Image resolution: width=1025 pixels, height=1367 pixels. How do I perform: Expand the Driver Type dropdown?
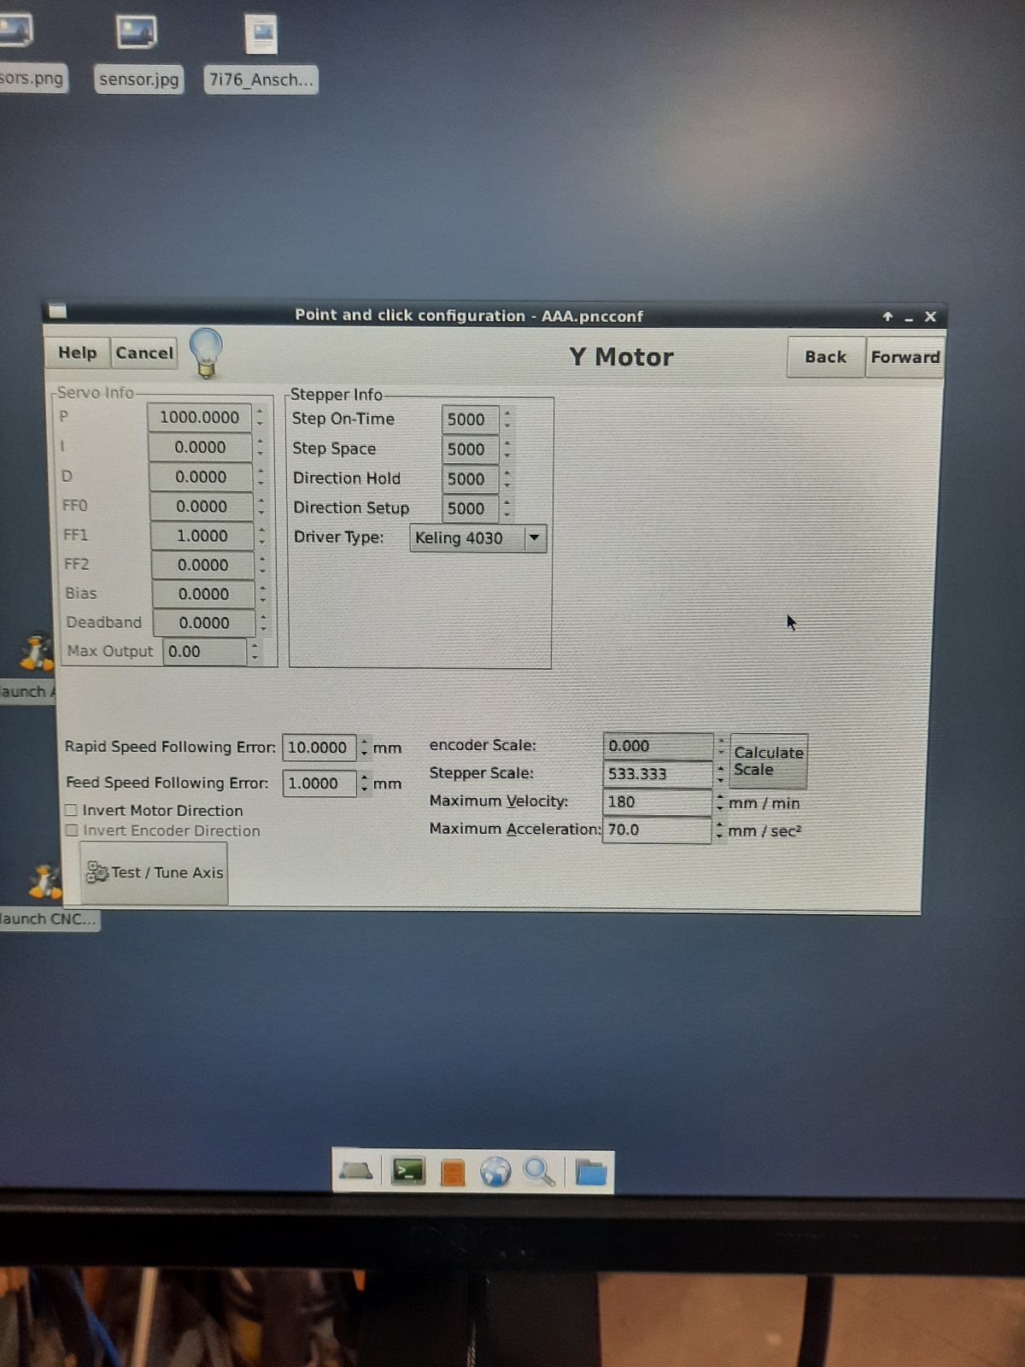534,538
